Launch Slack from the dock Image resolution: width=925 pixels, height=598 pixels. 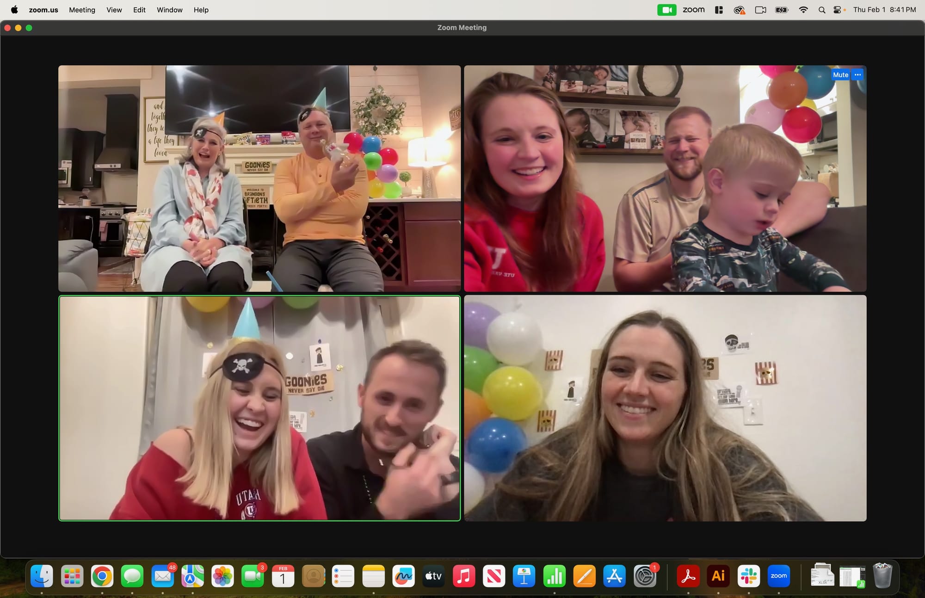748,576
